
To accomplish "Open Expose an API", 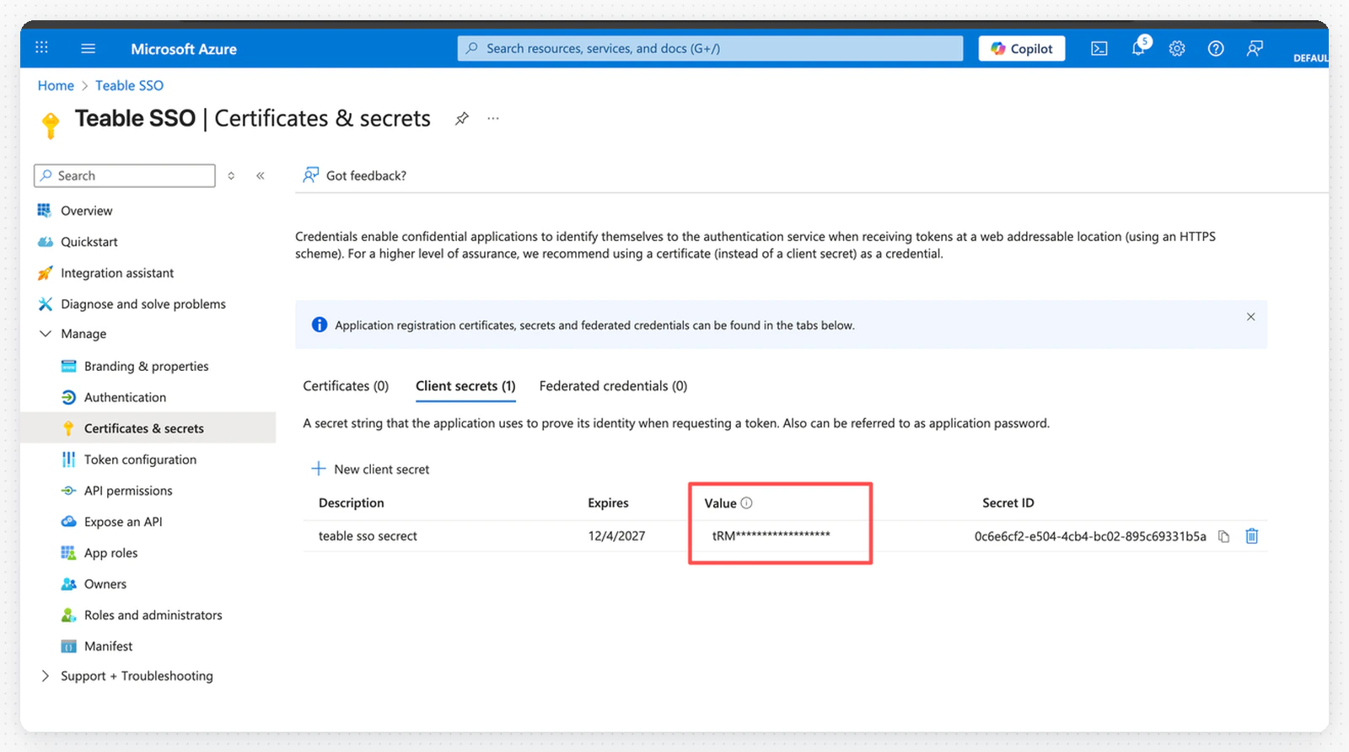I will tap(123, 522).
